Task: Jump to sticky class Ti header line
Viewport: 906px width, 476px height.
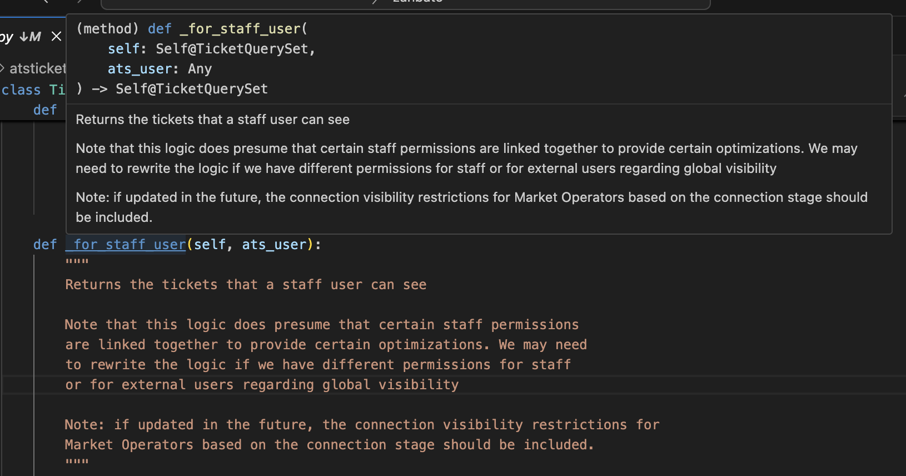Action: pos(32,90)
